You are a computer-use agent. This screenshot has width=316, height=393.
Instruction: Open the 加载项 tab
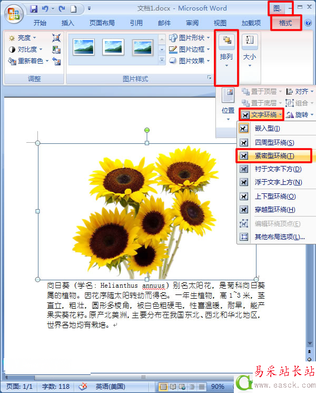(x=251, y=23)
